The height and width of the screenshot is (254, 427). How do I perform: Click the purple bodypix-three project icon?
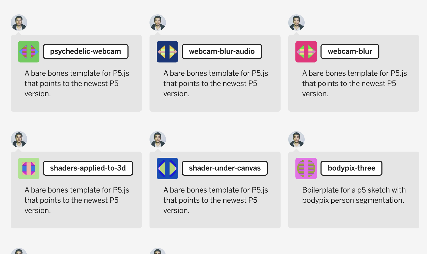[306, 168]
